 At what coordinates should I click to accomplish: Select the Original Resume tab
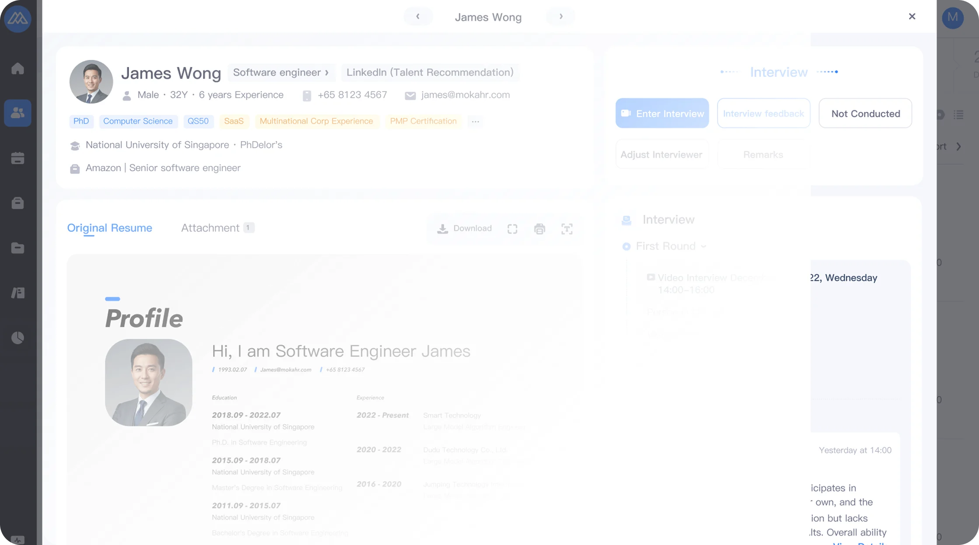[x=109, y=228]
